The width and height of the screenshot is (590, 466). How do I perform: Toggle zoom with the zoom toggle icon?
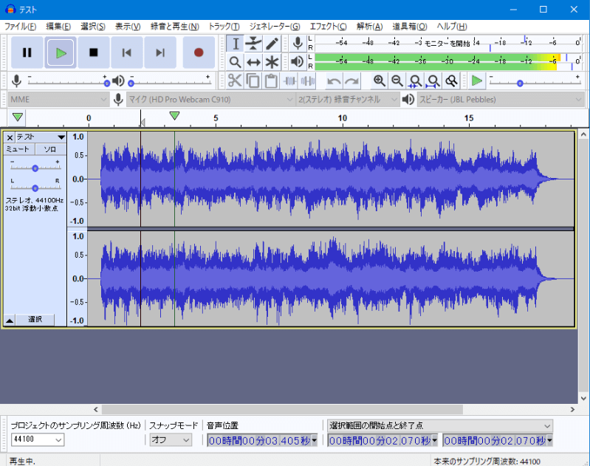451,81
